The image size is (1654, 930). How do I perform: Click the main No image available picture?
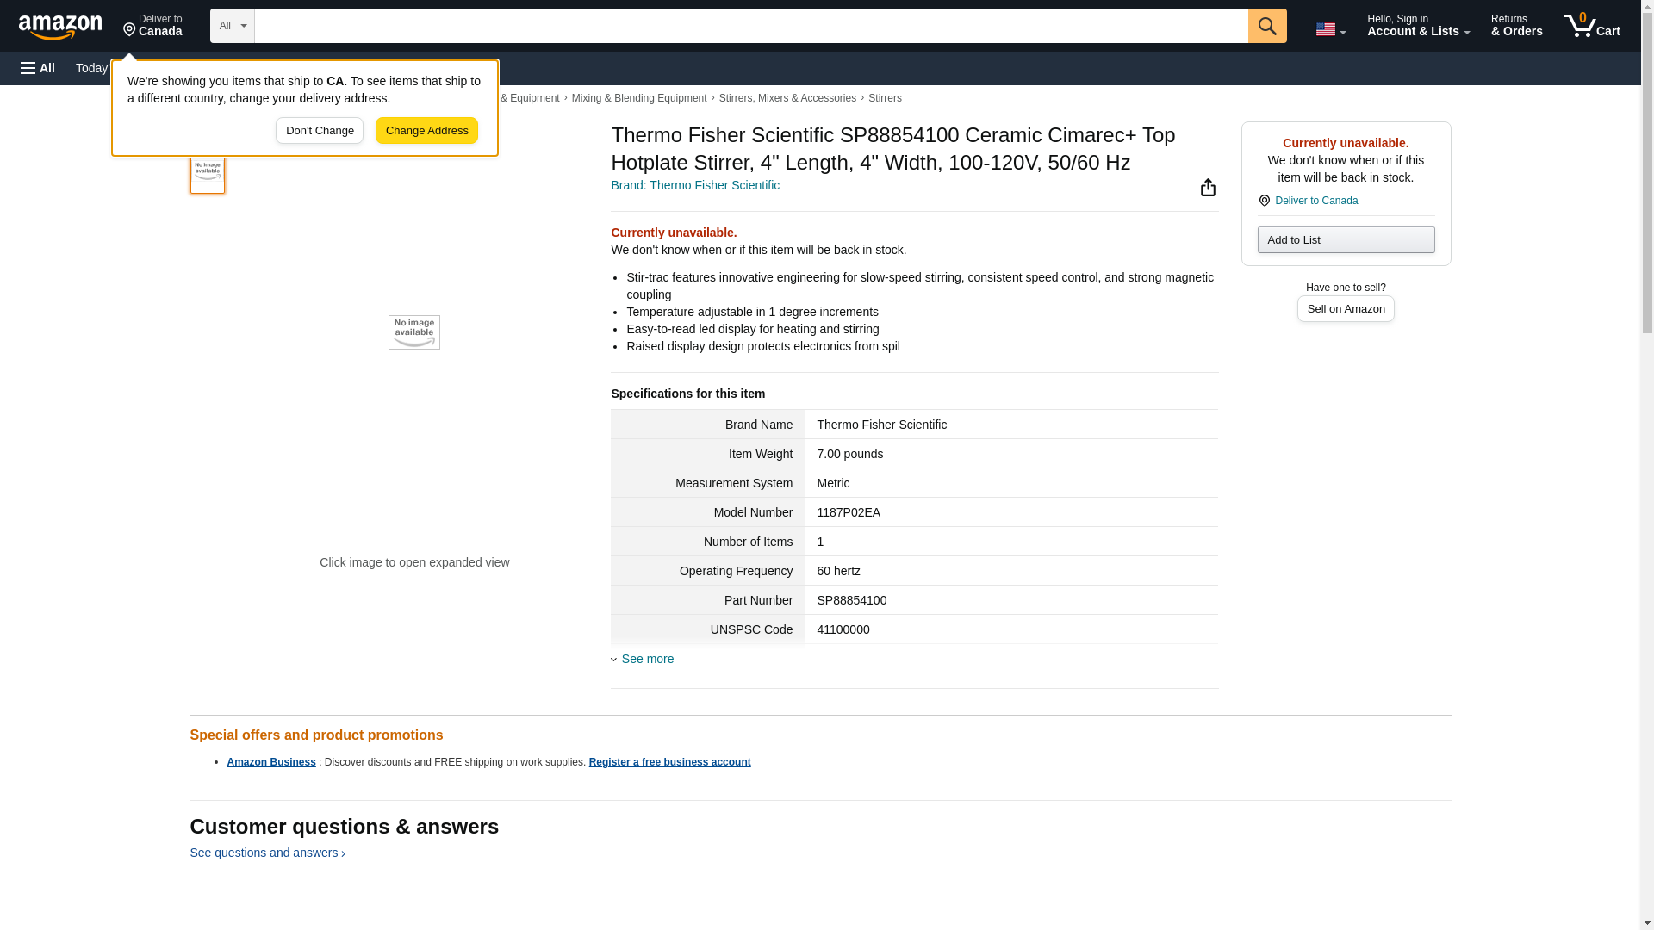tap(413, 332)
